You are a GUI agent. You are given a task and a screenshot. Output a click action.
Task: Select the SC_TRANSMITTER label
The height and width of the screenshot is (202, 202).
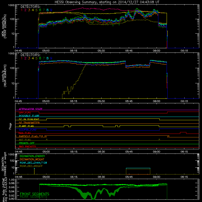pyautogui.click(x=29, y=123)
